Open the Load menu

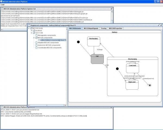click(2, 5)
